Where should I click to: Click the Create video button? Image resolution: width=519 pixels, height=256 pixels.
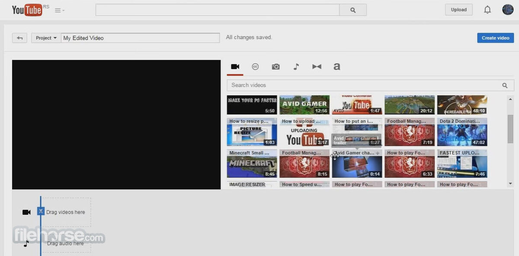496,38
